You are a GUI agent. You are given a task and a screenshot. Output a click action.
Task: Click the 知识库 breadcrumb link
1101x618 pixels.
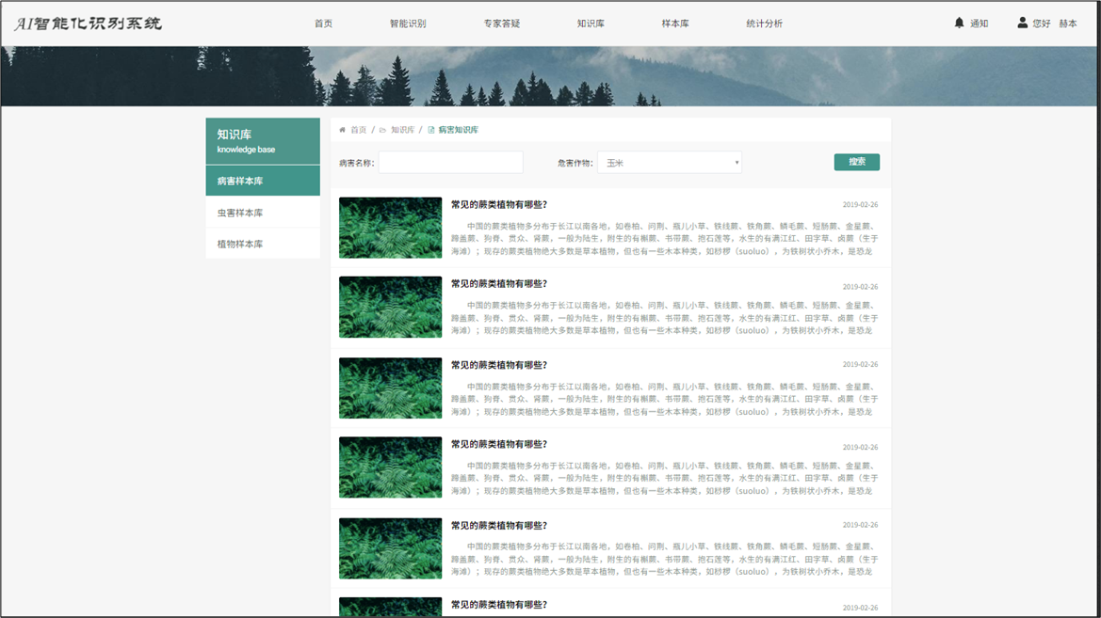click(x=402, y=130)
